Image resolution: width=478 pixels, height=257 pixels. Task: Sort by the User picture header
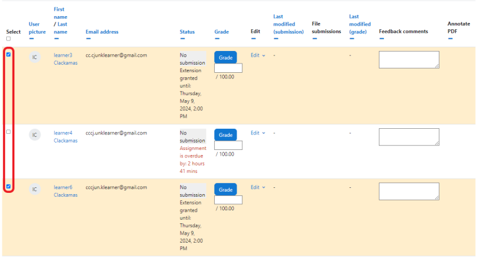tap(37, 28)
